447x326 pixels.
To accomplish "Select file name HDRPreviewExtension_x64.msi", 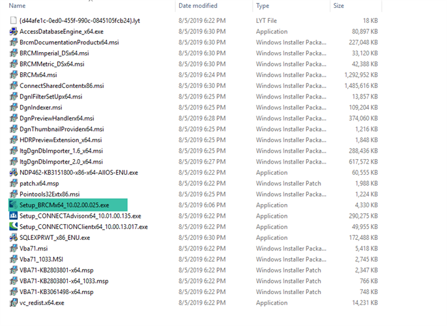I will point(61,140).
